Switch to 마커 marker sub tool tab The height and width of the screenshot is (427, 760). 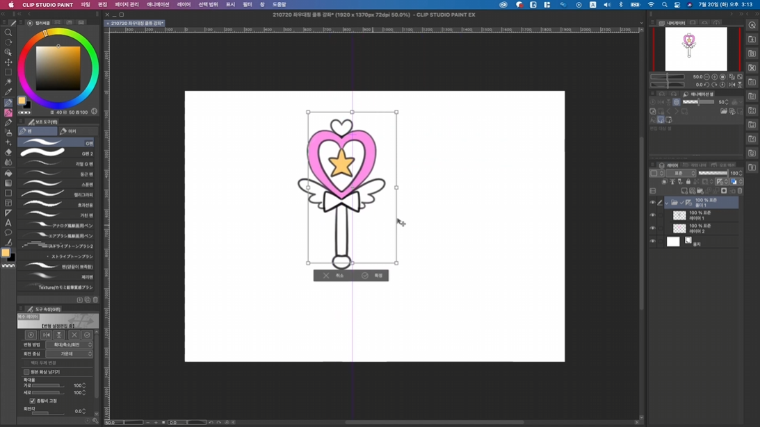click(x=78, y=131)
